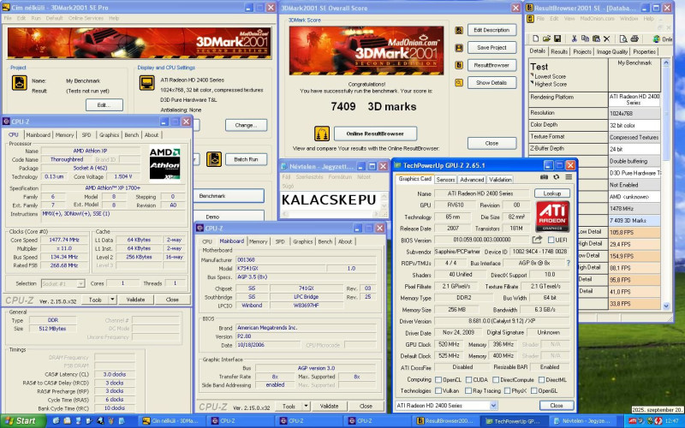The image size is (685, 428).
Task: Click the icon beside Show Details button
Action: pyautogui.click(x=459, y=82)
